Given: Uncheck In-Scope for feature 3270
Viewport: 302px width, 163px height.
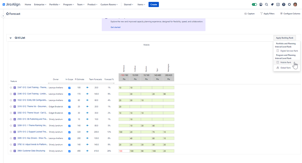Looking at the screenshot, I should tap(69, 132).
